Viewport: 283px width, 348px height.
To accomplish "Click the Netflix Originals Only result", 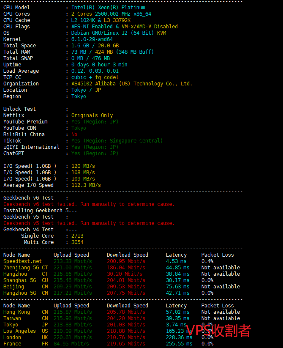I will click(92, 115).
